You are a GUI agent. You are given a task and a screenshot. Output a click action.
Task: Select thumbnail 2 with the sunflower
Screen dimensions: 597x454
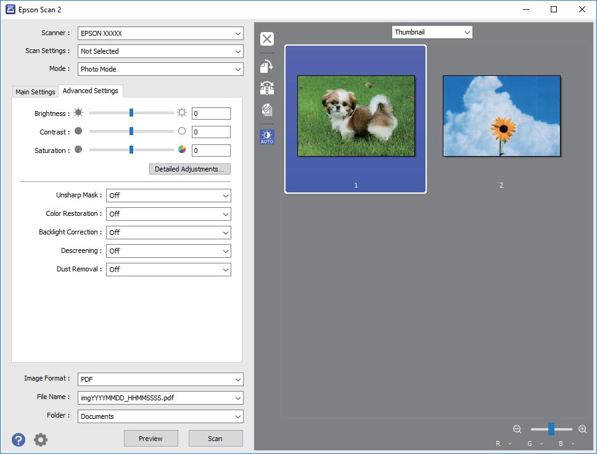pos(501,116)
